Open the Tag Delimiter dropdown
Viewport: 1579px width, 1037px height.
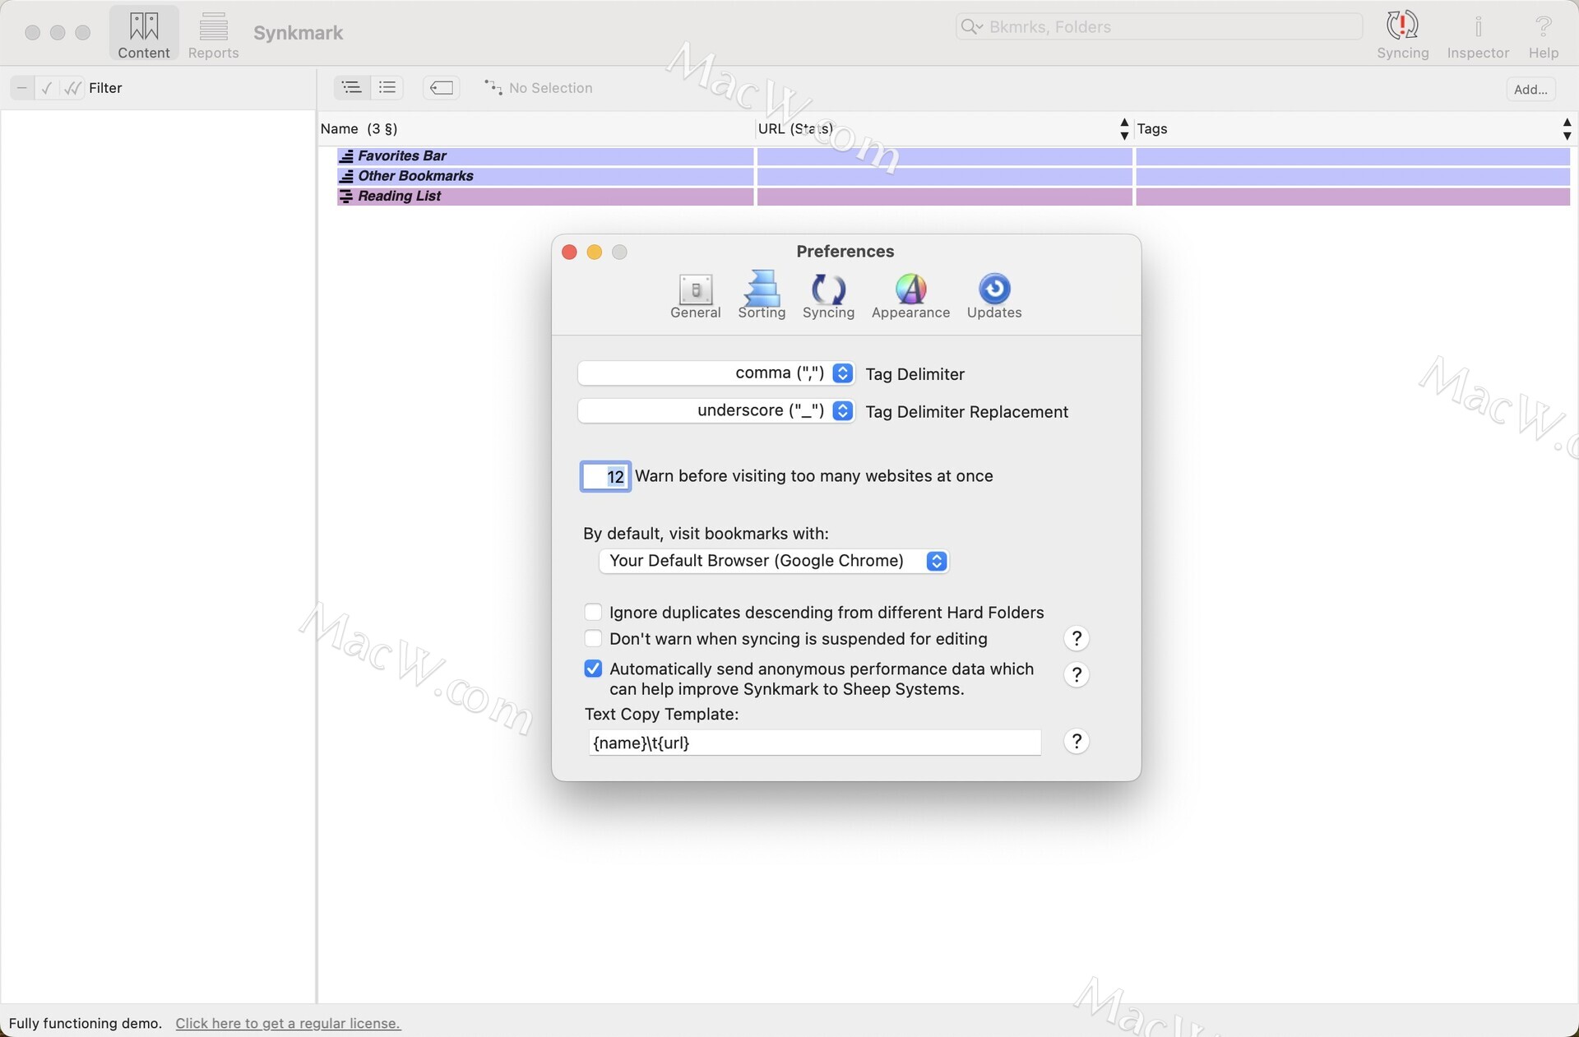click(716, 373)
